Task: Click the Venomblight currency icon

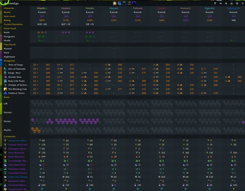Action: [x=5, y=161]
